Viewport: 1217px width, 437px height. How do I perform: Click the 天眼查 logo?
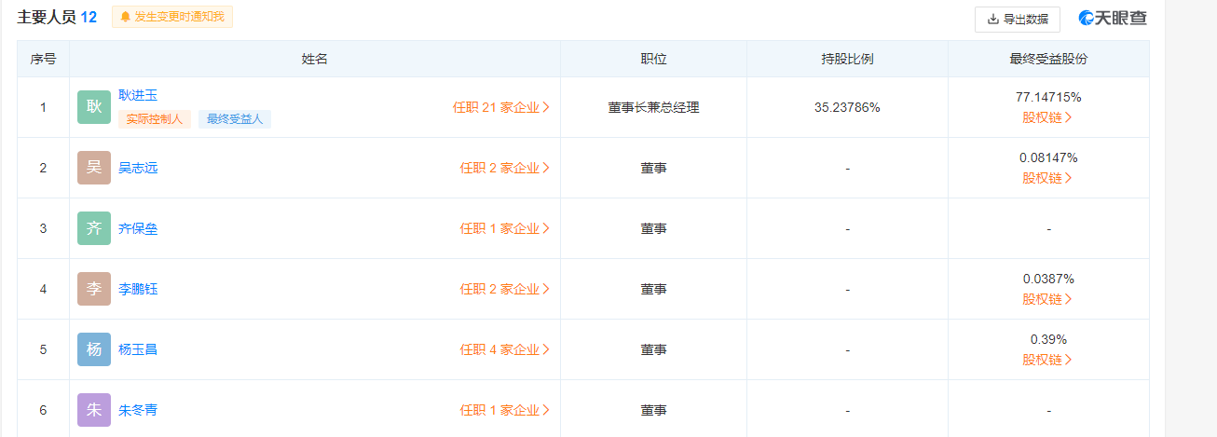click(1113, 19)
